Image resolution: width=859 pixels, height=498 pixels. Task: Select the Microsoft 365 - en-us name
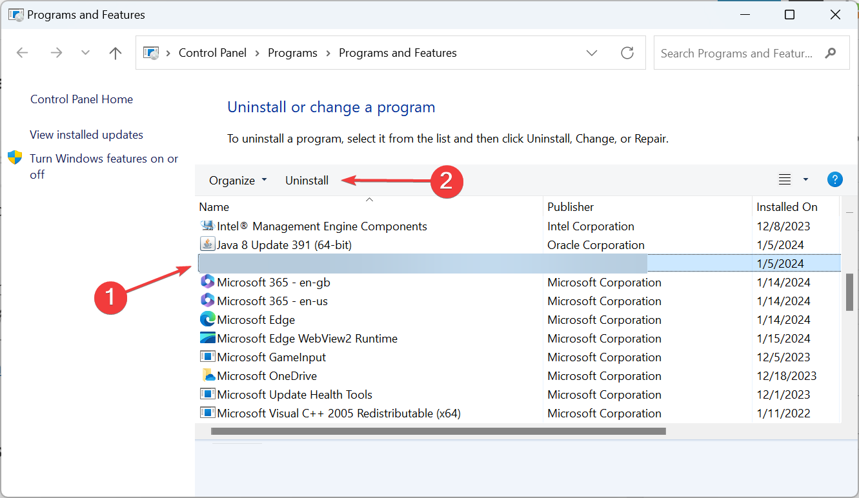click(x=272, y=301)
